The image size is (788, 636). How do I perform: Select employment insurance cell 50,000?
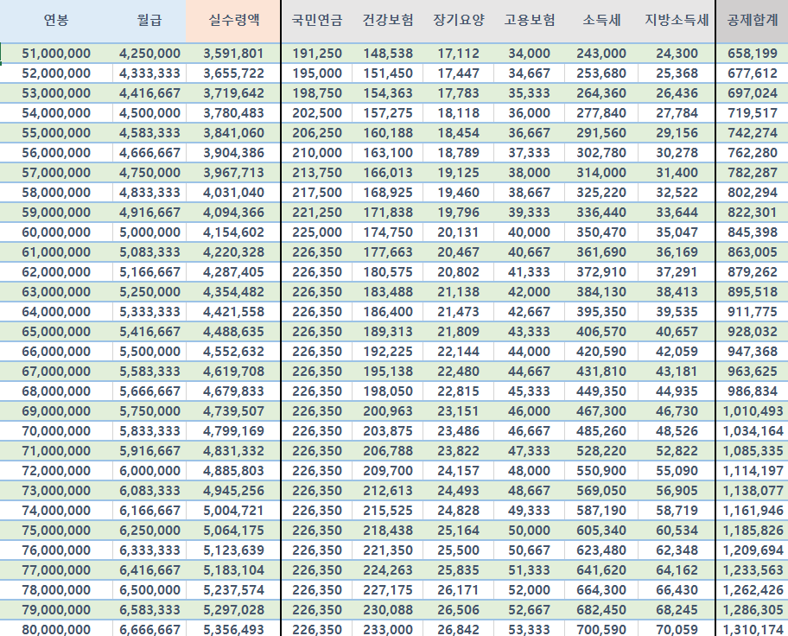pyautogui.click(x=529, y=531)
